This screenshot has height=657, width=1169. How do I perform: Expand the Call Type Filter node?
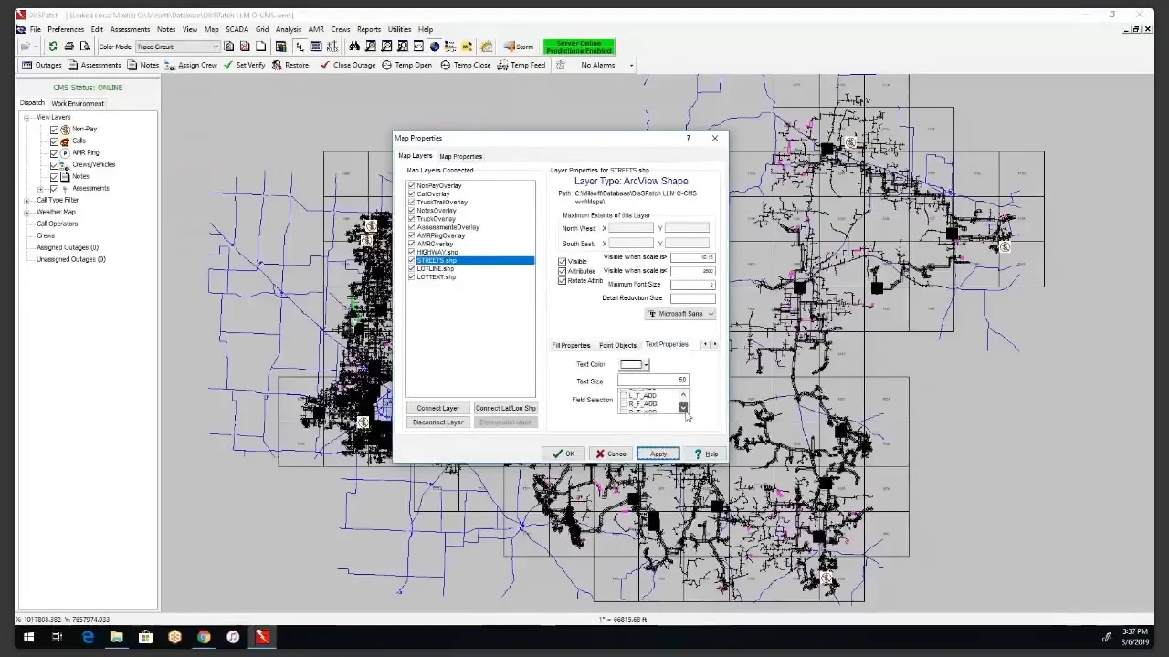[x=28, y=200]
